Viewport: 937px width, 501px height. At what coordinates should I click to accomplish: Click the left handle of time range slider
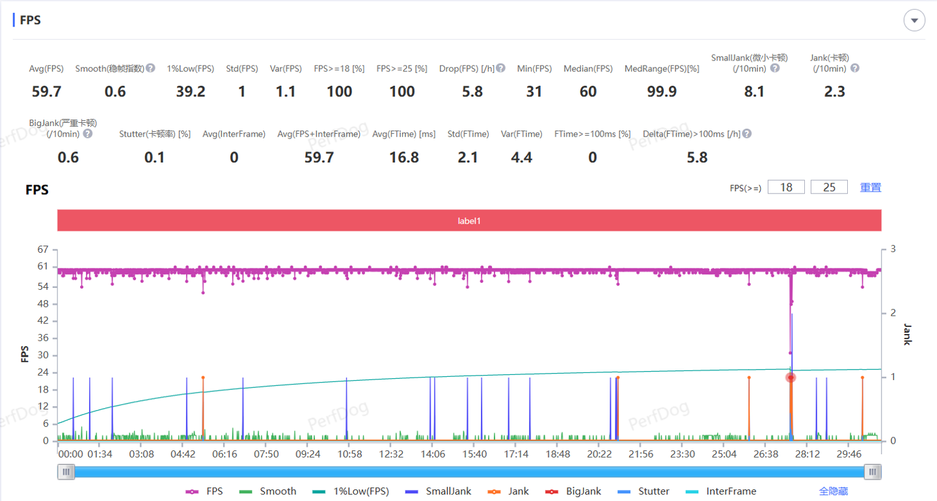pos(66,472)
